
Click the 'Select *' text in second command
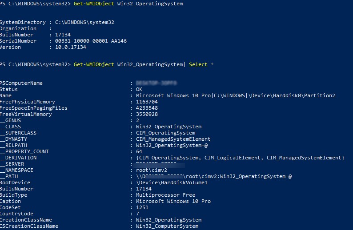pos(201,64)
